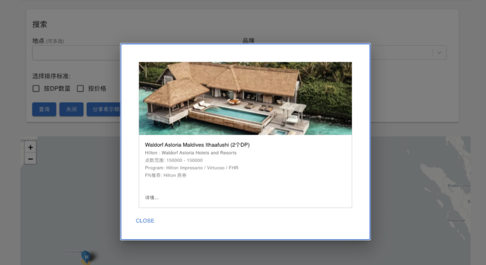Click the 查询 search button
The image size is (486, 265).
(44, 109)
